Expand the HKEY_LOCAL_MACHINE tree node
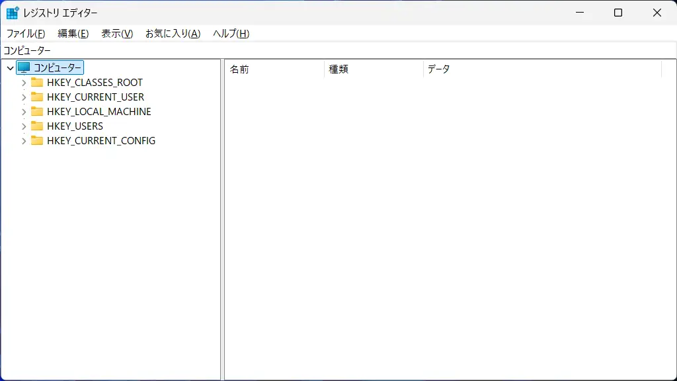Screen dimensions: 677x381 [22, 111]
